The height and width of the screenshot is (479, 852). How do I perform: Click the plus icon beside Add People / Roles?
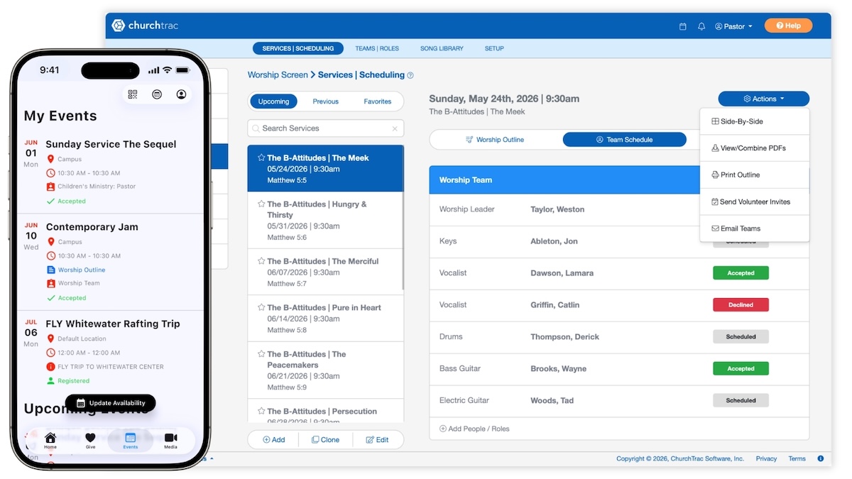point(443,429)
